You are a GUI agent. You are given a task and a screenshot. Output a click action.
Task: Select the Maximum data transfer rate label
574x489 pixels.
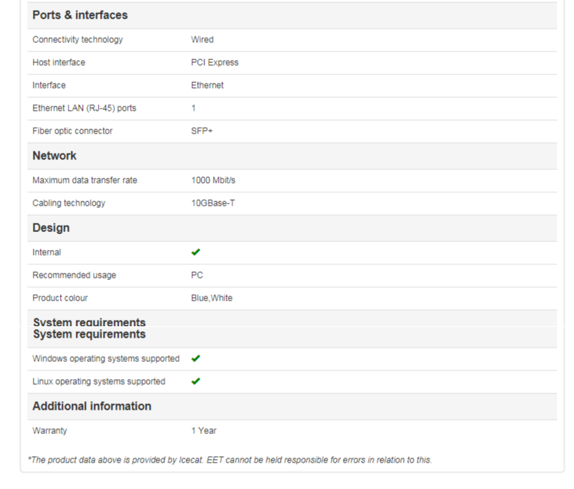coord(84,181)
